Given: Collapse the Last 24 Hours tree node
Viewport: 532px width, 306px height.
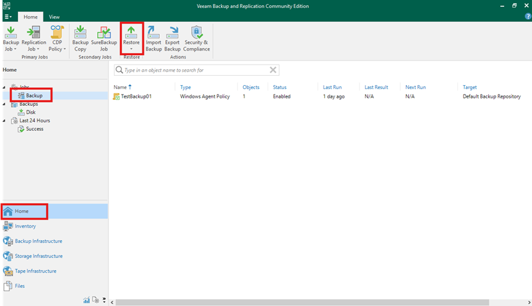Looking at the screenshot, I should click(x=4, y=121).
